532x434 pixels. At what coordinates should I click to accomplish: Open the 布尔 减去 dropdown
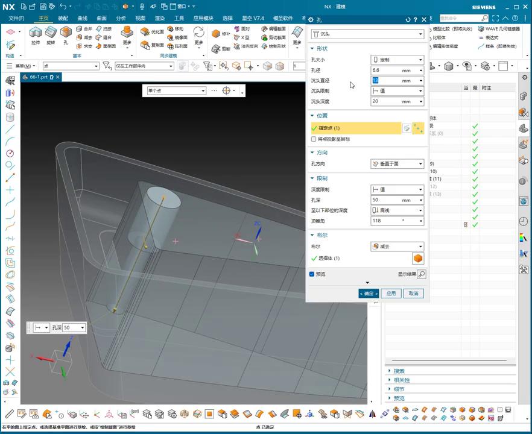[x=397, y=247]
